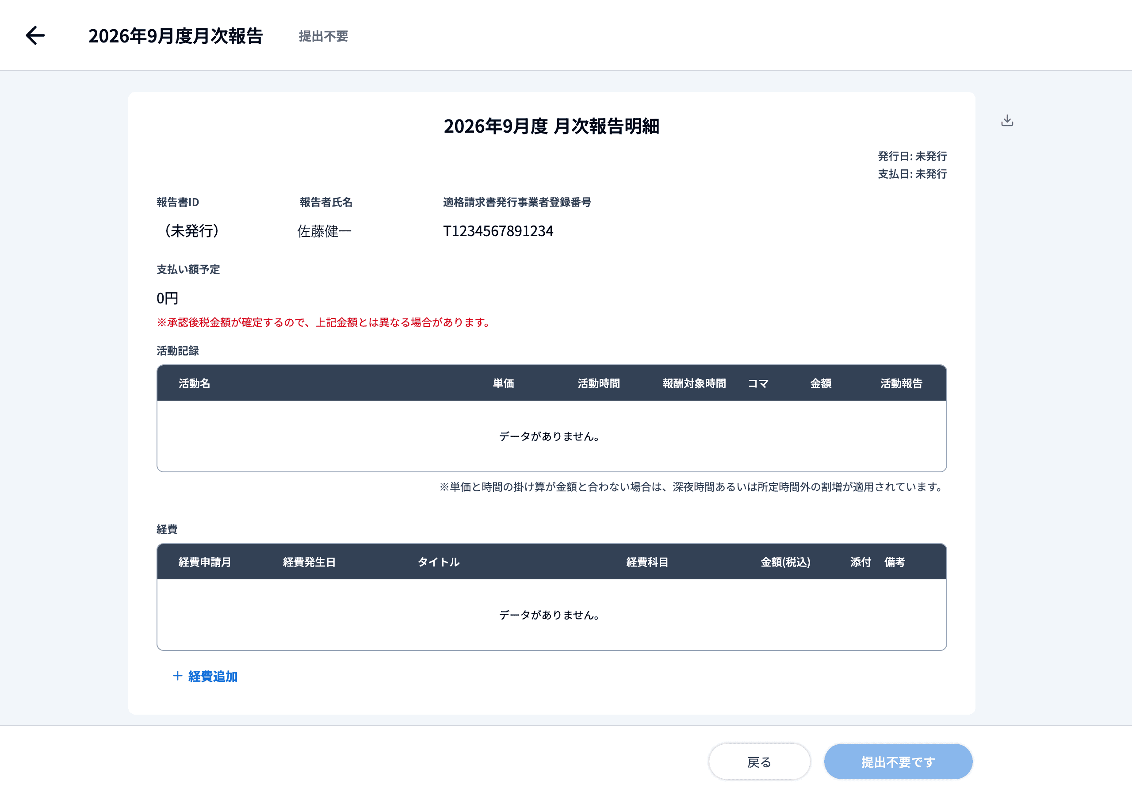Viewport: 1132px width, 796px height.
Task: Click the 支払い額予定 label
Action: click(188, 269)
